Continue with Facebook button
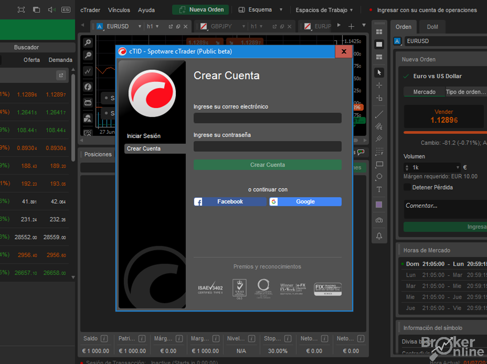 click(x=230, y=202)
